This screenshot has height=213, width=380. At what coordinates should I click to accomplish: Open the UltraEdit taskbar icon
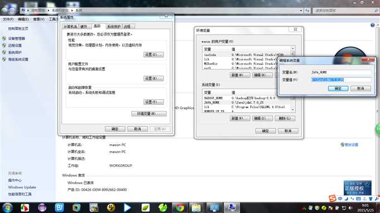[x=111, y=207]
